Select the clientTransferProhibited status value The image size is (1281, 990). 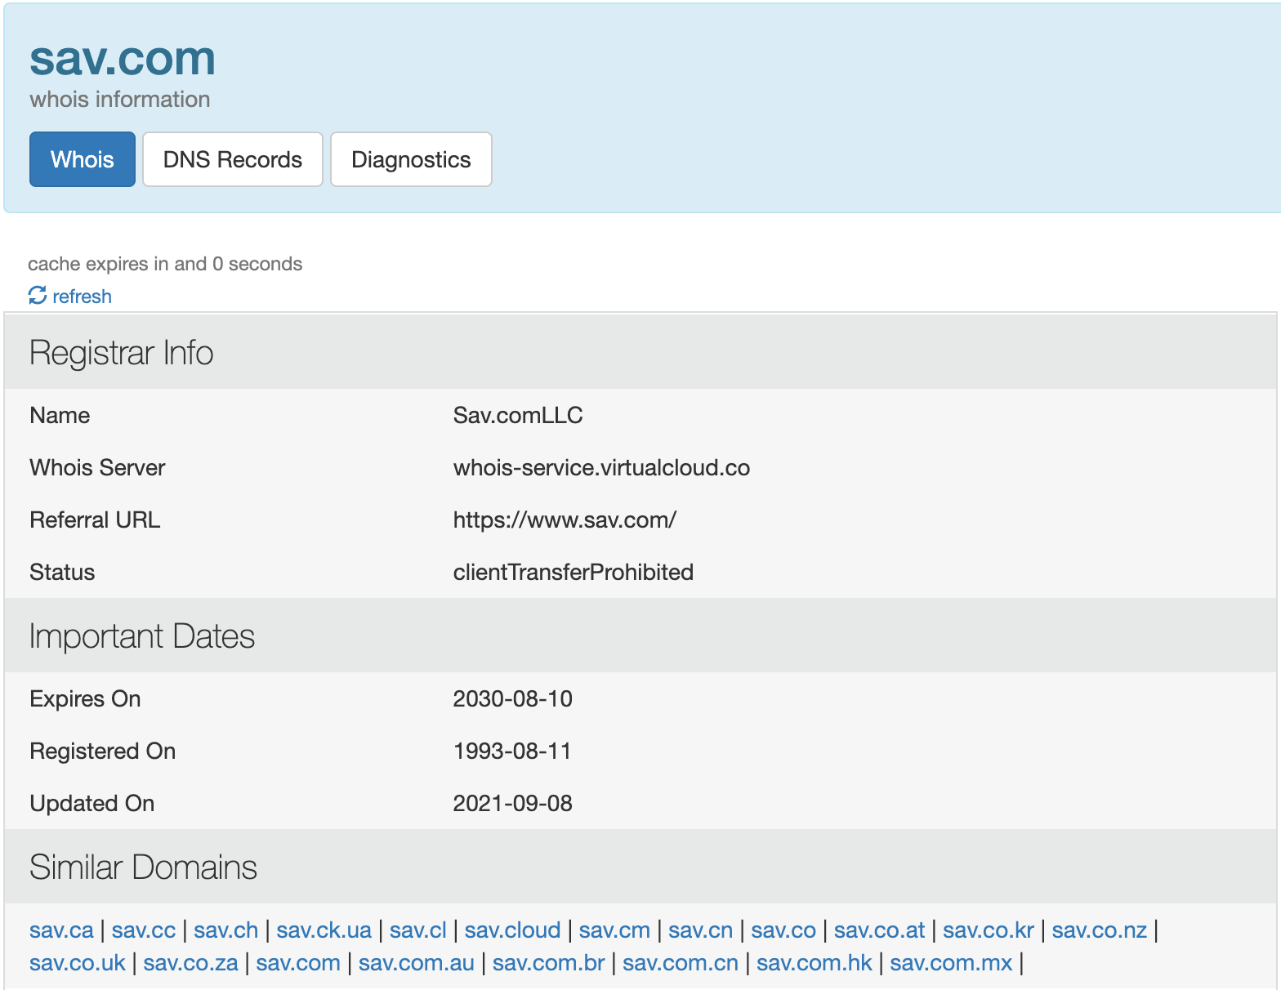point(574,572)
